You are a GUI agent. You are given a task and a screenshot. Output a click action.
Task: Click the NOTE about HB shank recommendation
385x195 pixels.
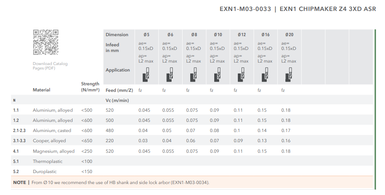[111, 182]
